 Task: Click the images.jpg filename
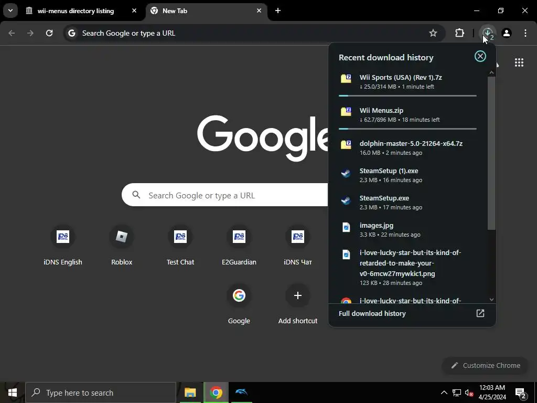coord(377,226)
